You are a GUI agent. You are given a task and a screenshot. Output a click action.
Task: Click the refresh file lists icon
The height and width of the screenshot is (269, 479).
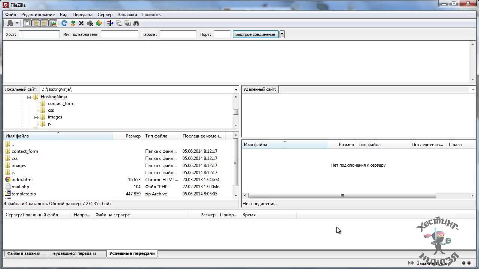64,23
